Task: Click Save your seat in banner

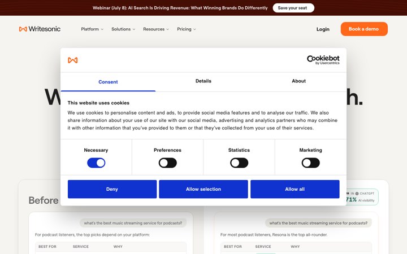Action: (x=293, y=8)
